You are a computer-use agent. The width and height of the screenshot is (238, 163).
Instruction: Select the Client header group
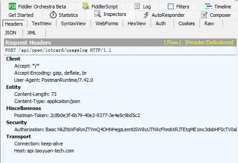[13, 59]
